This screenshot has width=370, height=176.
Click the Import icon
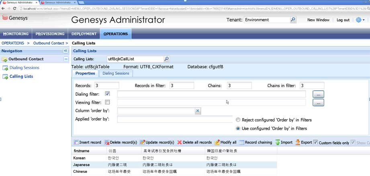pyautogui.click(x=278, y=142)
